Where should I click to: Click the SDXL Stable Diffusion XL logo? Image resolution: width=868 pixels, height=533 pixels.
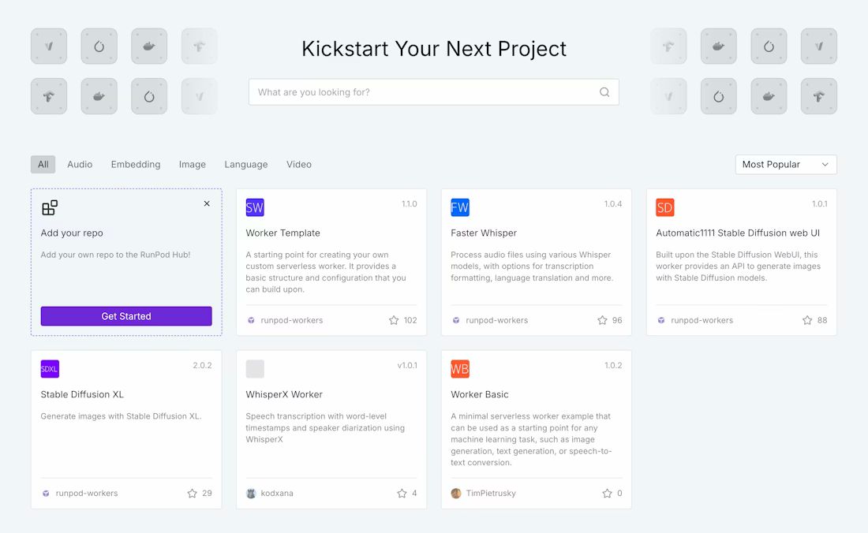coord(50,369)
